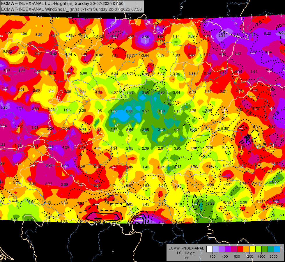Click the wind shear value 1.95
Image resolution: width=285 pixels, height=262 pixels.
click(x=98, y=111)
